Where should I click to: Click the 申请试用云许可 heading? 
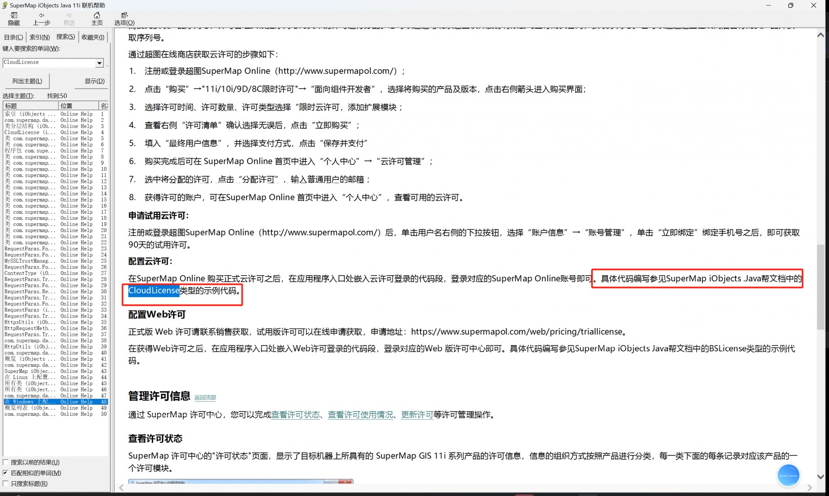[x=158, y=216]
